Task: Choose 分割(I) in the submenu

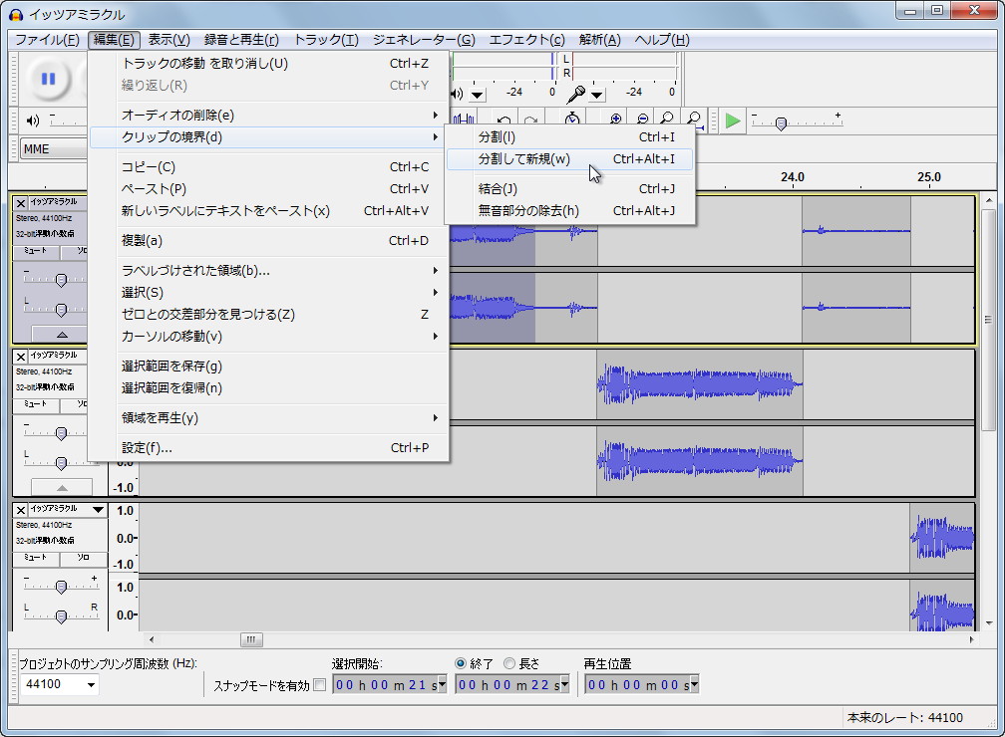Action: (569, 137)
